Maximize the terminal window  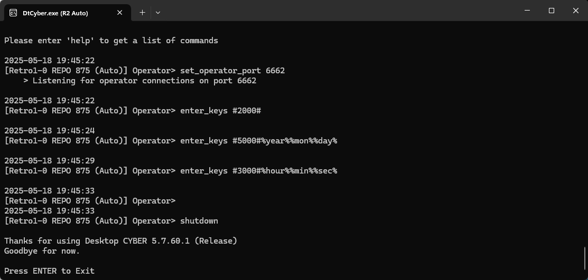tap(551, 11)
